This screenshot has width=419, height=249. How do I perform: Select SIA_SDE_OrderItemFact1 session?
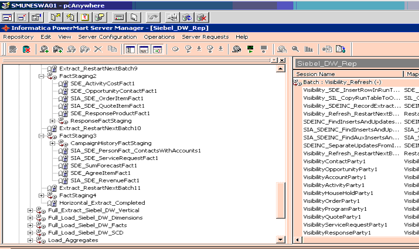pyautogui.click(x=107, y=98)
